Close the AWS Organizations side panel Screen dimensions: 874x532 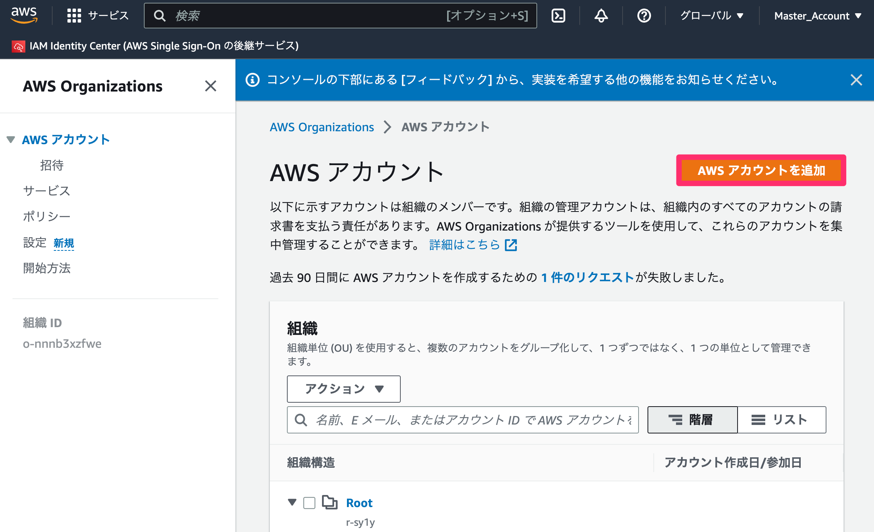click(x=211, y=86)
